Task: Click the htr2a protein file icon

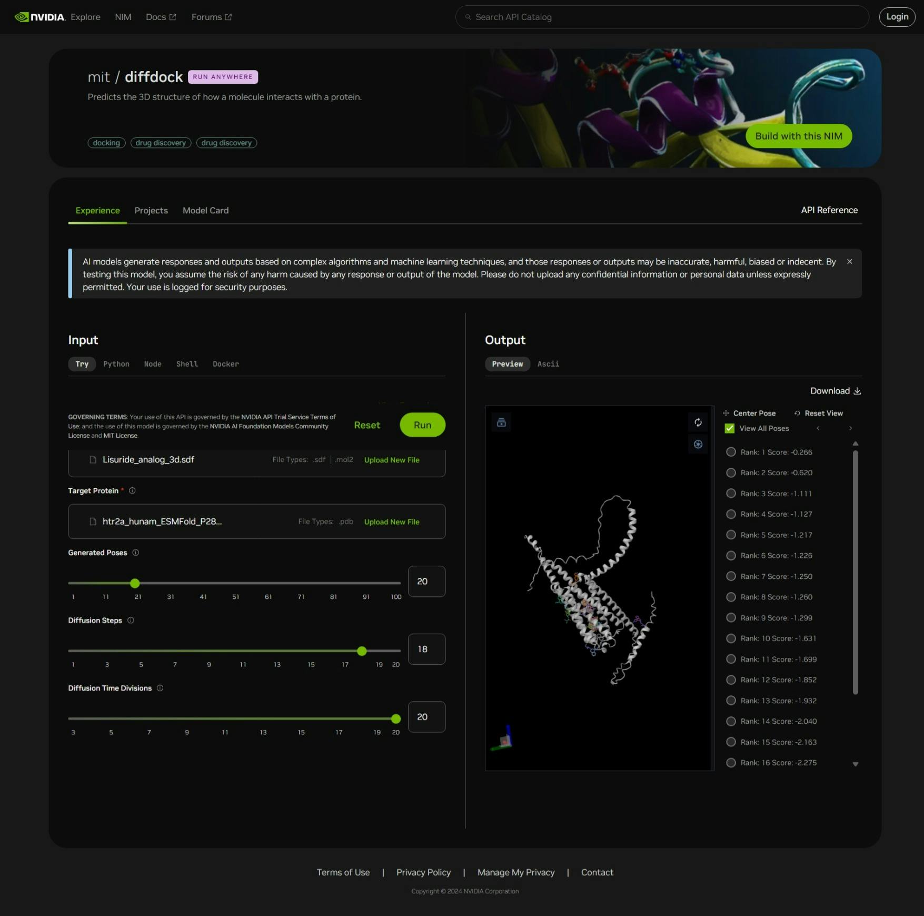Action: 93,521
